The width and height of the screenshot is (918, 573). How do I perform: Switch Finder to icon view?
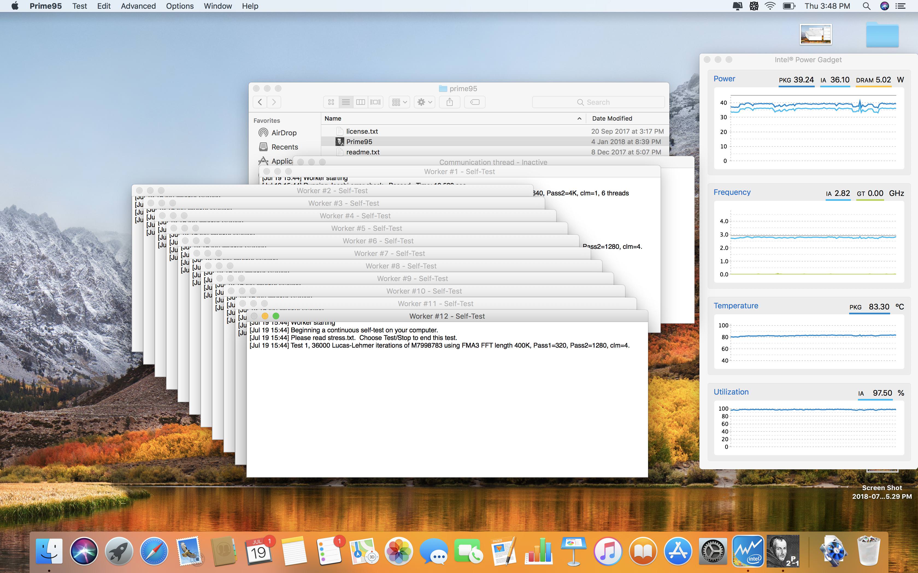tap(331, 102)
